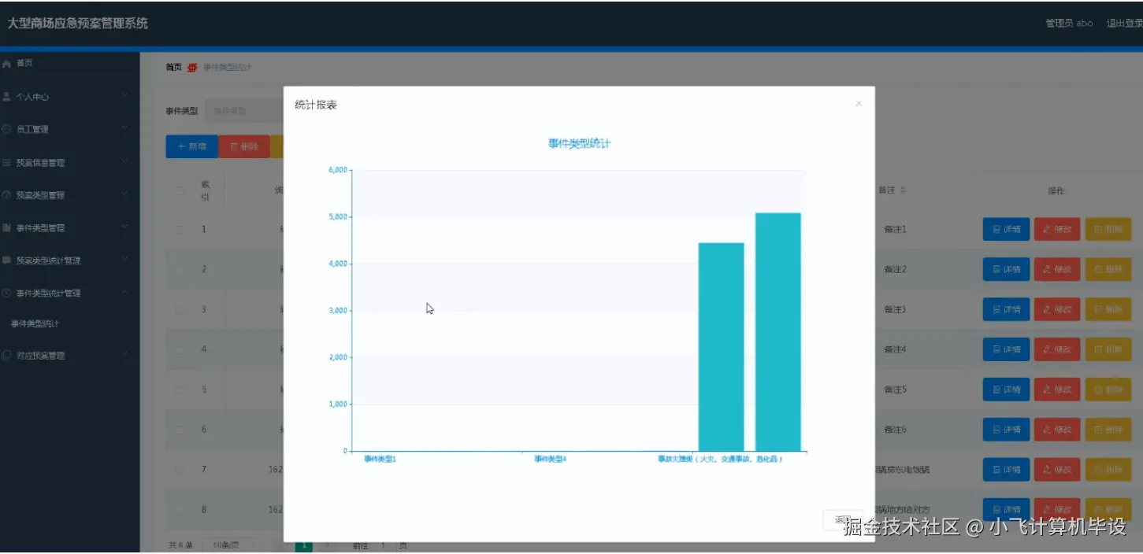The image size is (1143, 554).
Task: Click the page jump input field
Action: 383,545
